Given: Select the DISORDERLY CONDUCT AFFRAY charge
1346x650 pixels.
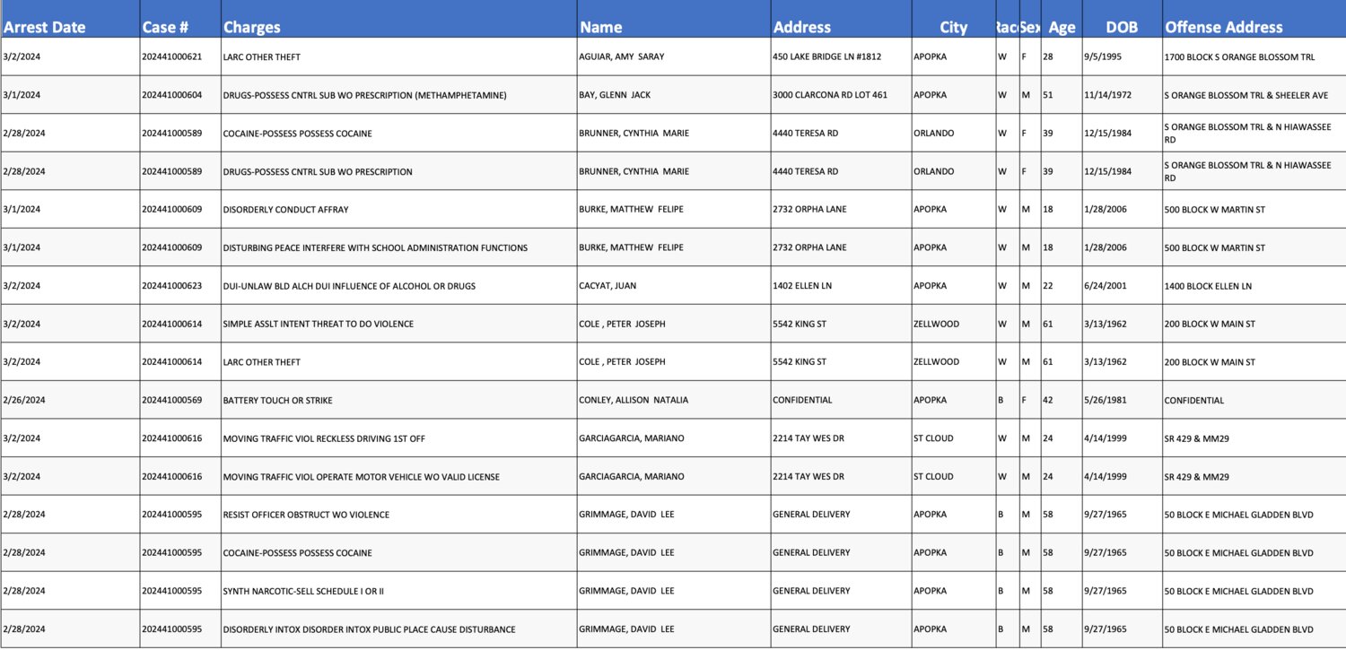Looking at the screenshot, I should point(285,210).
